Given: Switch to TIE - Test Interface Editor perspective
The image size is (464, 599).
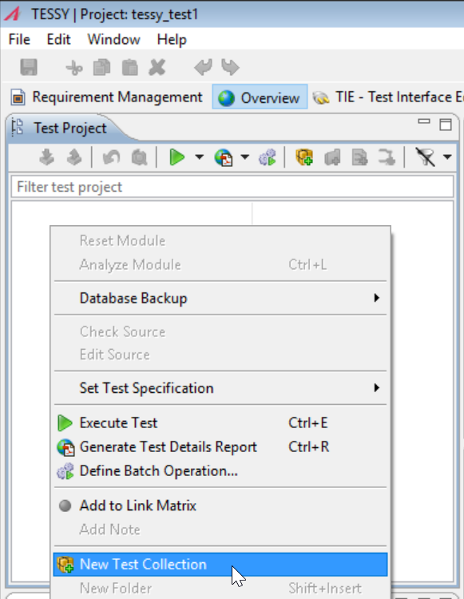Looking at the screenshot, I should (387, 97).
